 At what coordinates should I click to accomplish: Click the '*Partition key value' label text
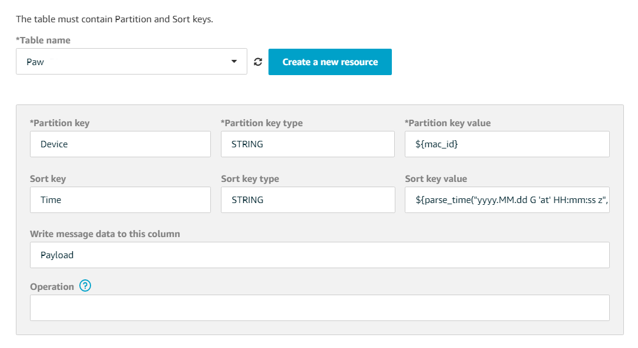coord(448,123)
